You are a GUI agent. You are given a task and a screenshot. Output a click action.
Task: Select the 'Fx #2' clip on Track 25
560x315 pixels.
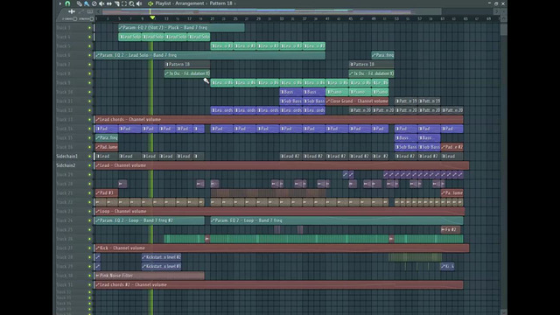point(451,229)
